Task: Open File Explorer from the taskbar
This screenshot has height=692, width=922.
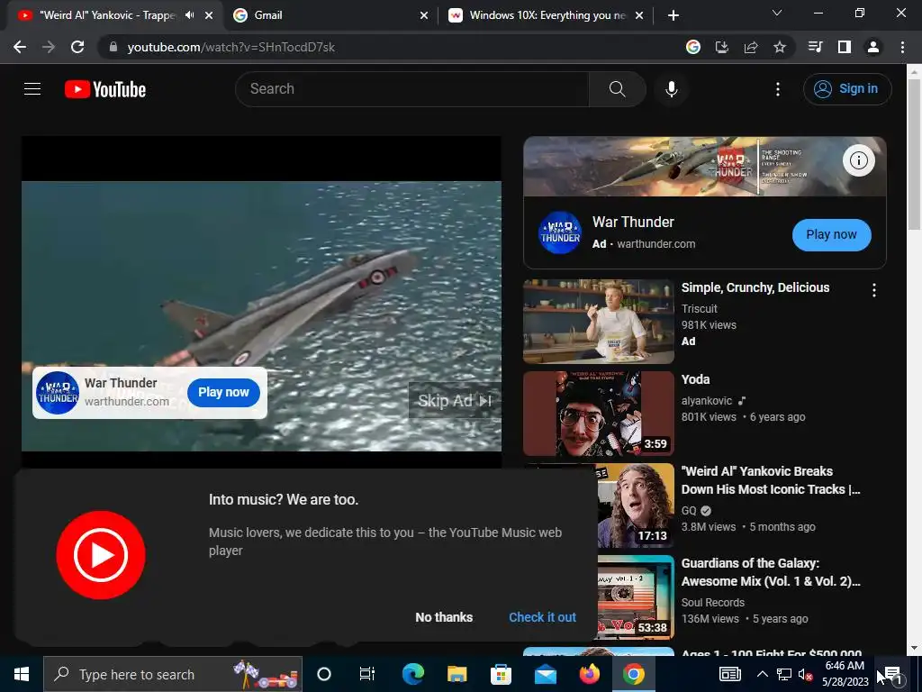Action: [456, 674]
